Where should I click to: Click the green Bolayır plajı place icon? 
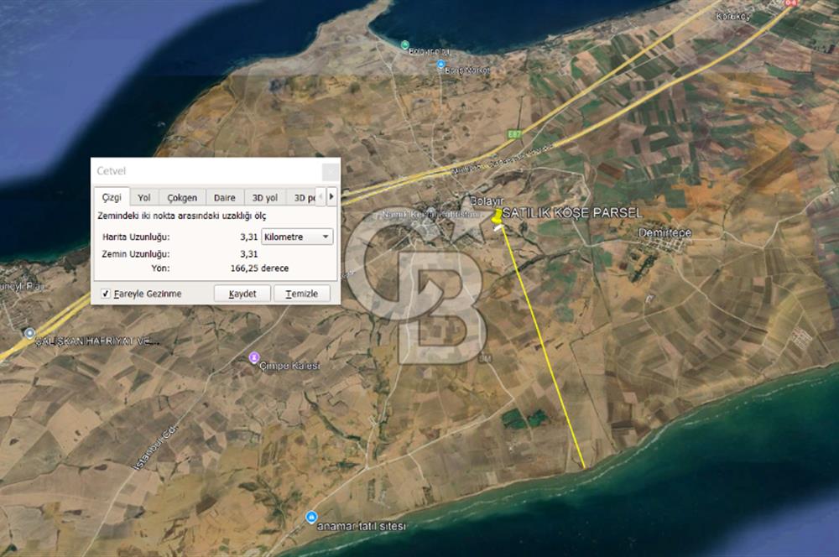click(x=405, y=44)
